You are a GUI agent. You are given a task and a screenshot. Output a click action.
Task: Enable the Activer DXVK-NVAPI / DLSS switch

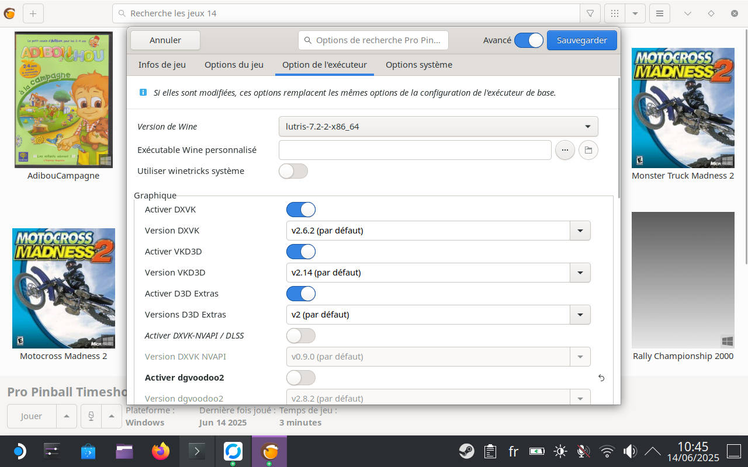coord(301,336)
